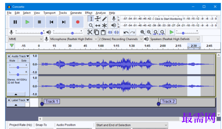Image resolution: width=222 pixels, height=129 pixels.
Task: Start playback with the green Play button
Action: pyautogui.click(x=27, y=22)
